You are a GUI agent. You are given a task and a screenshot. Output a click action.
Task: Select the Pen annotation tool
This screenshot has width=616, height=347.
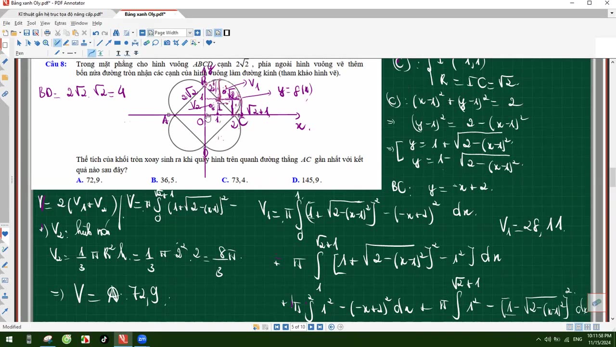point(57,43)
